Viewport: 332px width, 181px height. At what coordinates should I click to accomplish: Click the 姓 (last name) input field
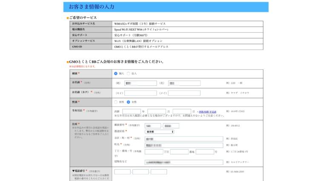140,83
